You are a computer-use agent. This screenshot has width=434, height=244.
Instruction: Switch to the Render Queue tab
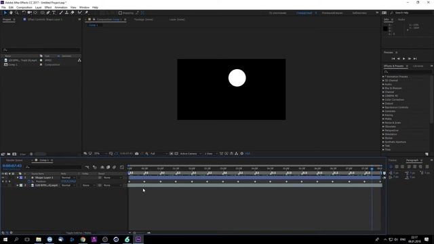tap(14, 161)
